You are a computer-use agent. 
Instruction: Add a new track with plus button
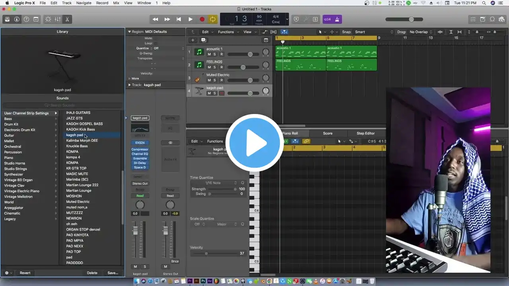click(193, 40)
